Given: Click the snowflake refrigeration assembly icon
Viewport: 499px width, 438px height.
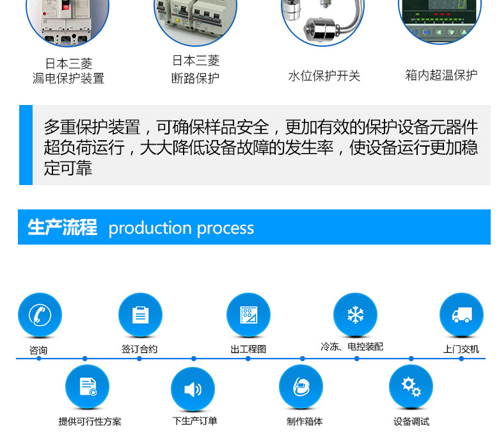Looking at the screenshot, I should [x=355, y=315].
